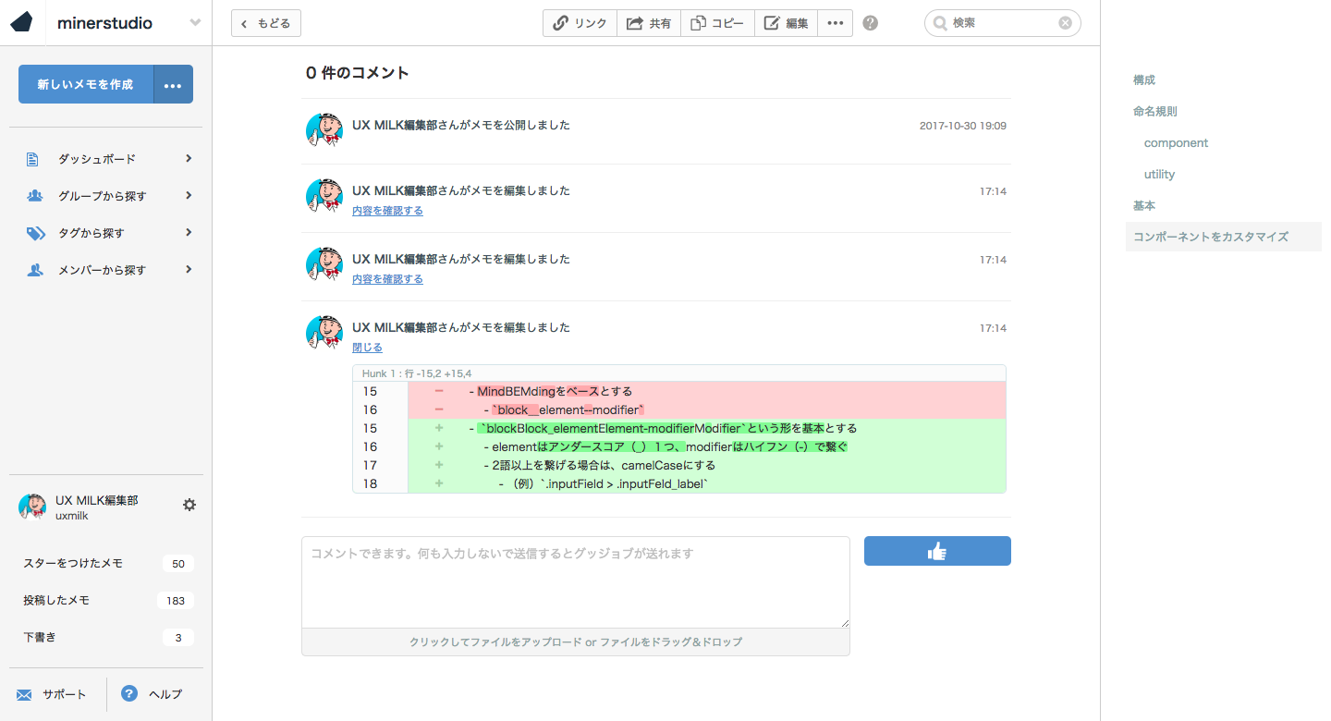
Task: Open the toolbar more actions ellipsis menu
Action: pos(835,23)
